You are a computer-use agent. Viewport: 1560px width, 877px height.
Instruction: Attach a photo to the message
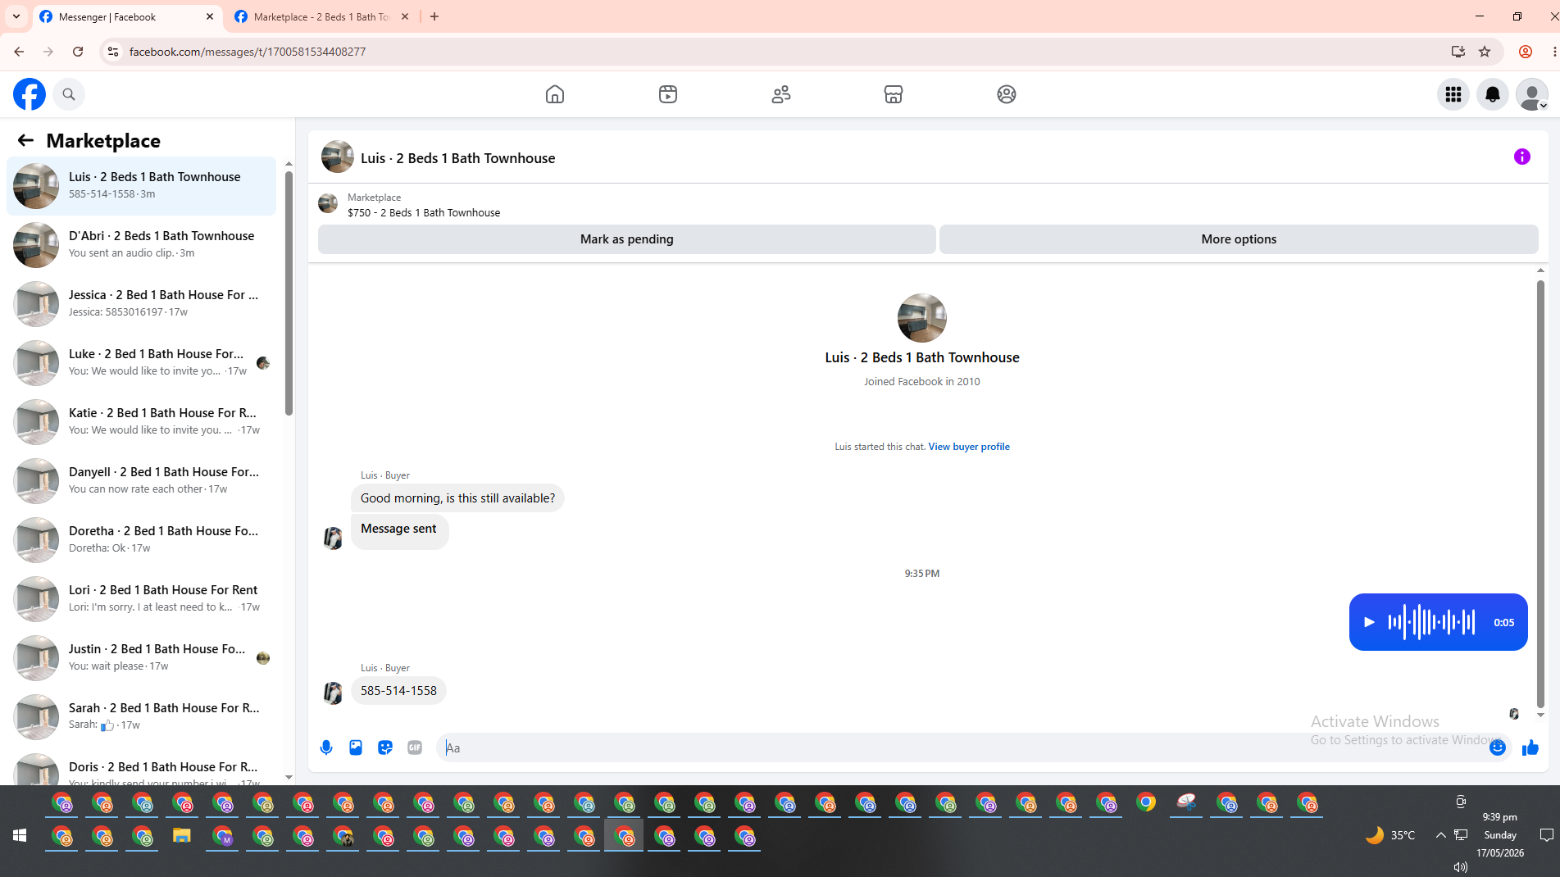356,747
